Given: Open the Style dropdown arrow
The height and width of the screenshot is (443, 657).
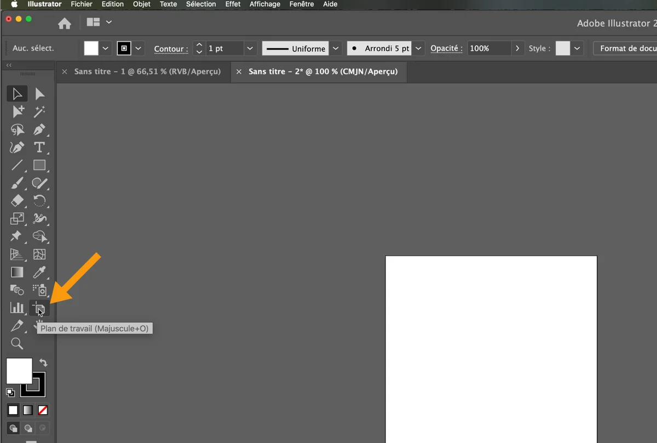Looking at the screenshot, I should point(577,48).
